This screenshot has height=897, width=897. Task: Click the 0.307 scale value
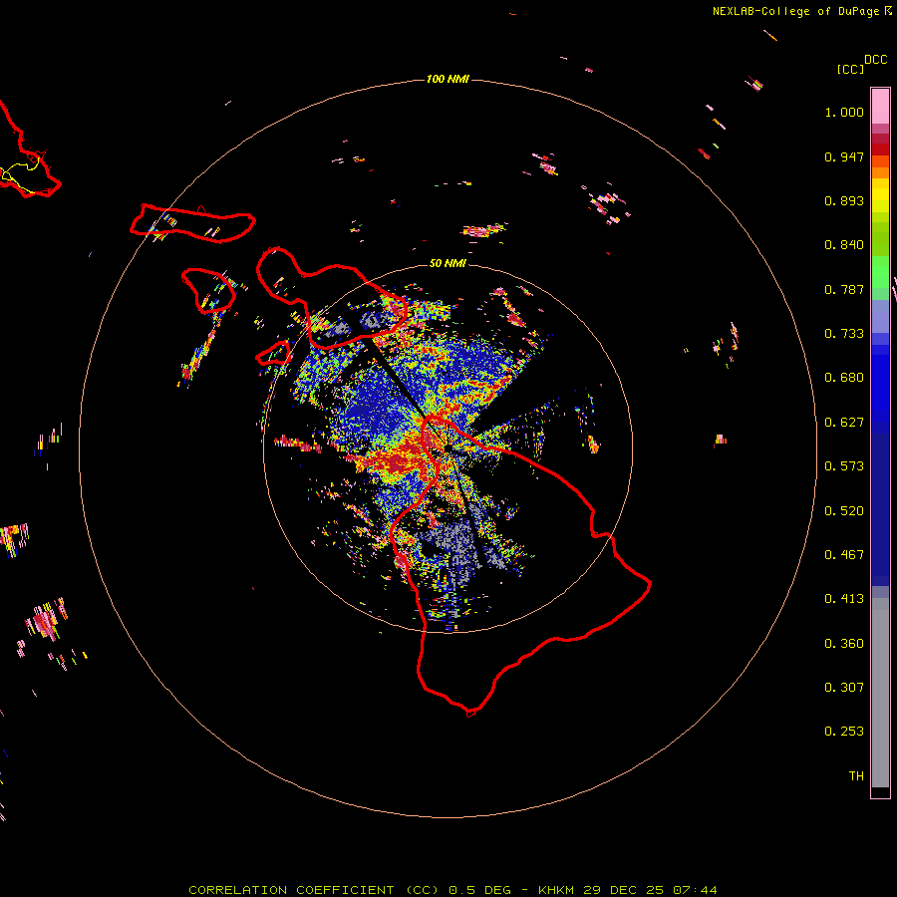coord(844,688)
